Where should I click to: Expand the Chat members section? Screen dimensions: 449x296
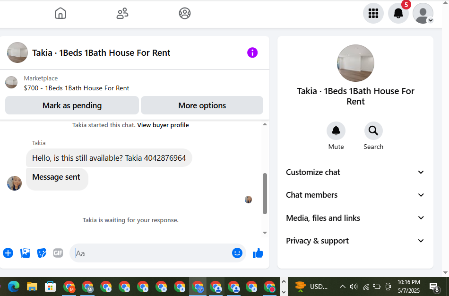click(x=355, y=195)
